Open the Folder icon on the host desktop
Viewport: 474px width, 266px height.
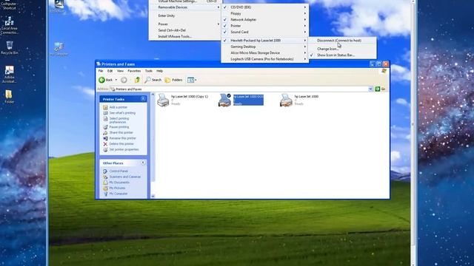point(9,97)
